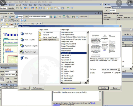Select 'Data: Specifications' sample page
Screen dimensions: 133x106
[x=68, y=35]
